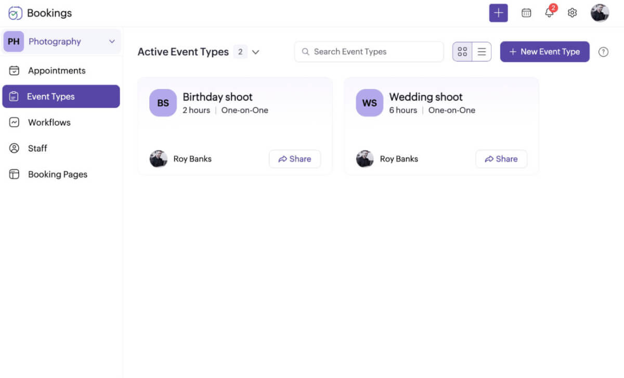624x378 pixels.
Task: Open the Wedding shoot event title
Action: (x=425, y=97)
